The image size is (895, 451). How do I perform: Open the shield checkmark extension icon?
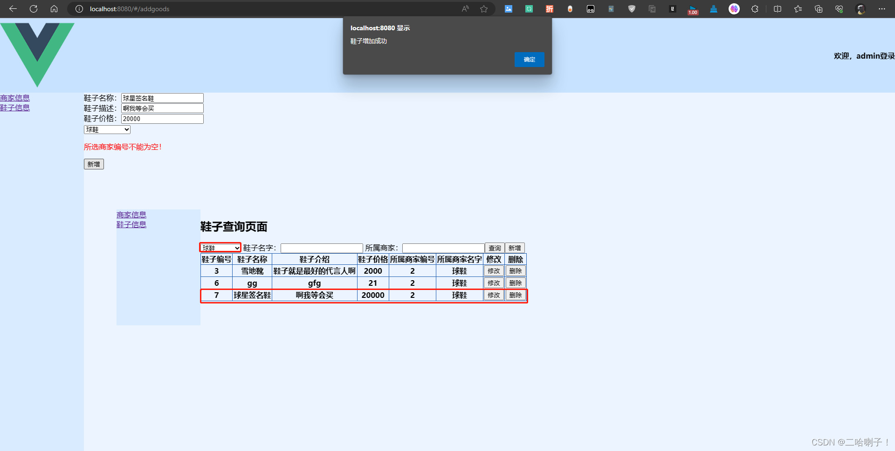pyautogui.click(x=632, y=9)
